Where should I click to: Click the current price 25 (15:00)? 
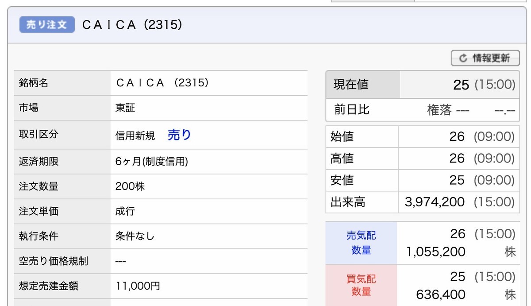tap(484, 85)
